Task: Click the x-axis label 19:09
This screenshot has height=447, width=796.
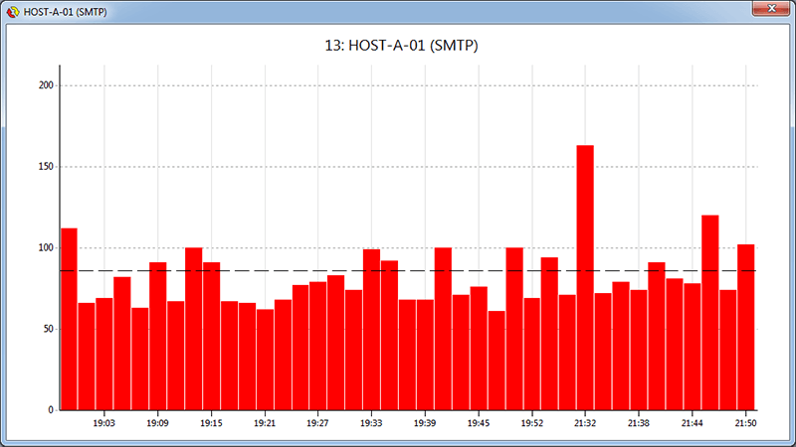Action: (x=157, y=423)
